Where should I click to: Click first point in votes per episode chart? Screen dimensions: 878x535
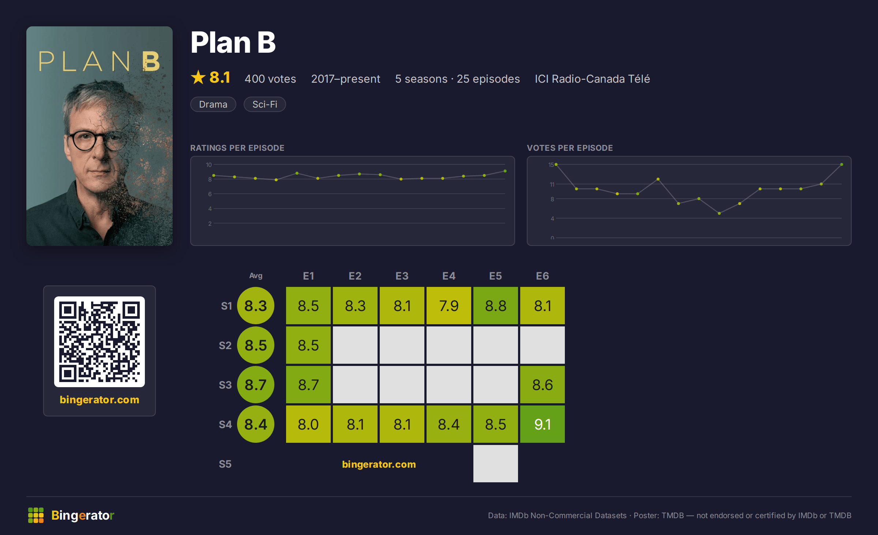pyautogui.click(x=556, y=164)
